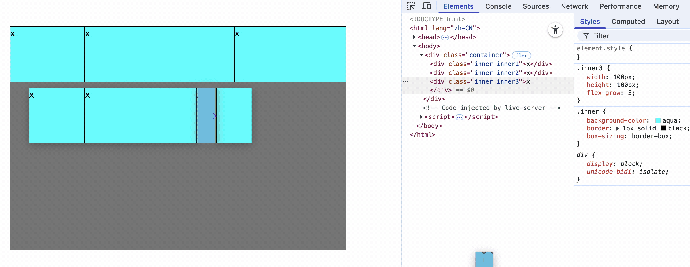The image size is (690, 267).
Task: Click the unicode-bidi isolate value
Action: 652,172
